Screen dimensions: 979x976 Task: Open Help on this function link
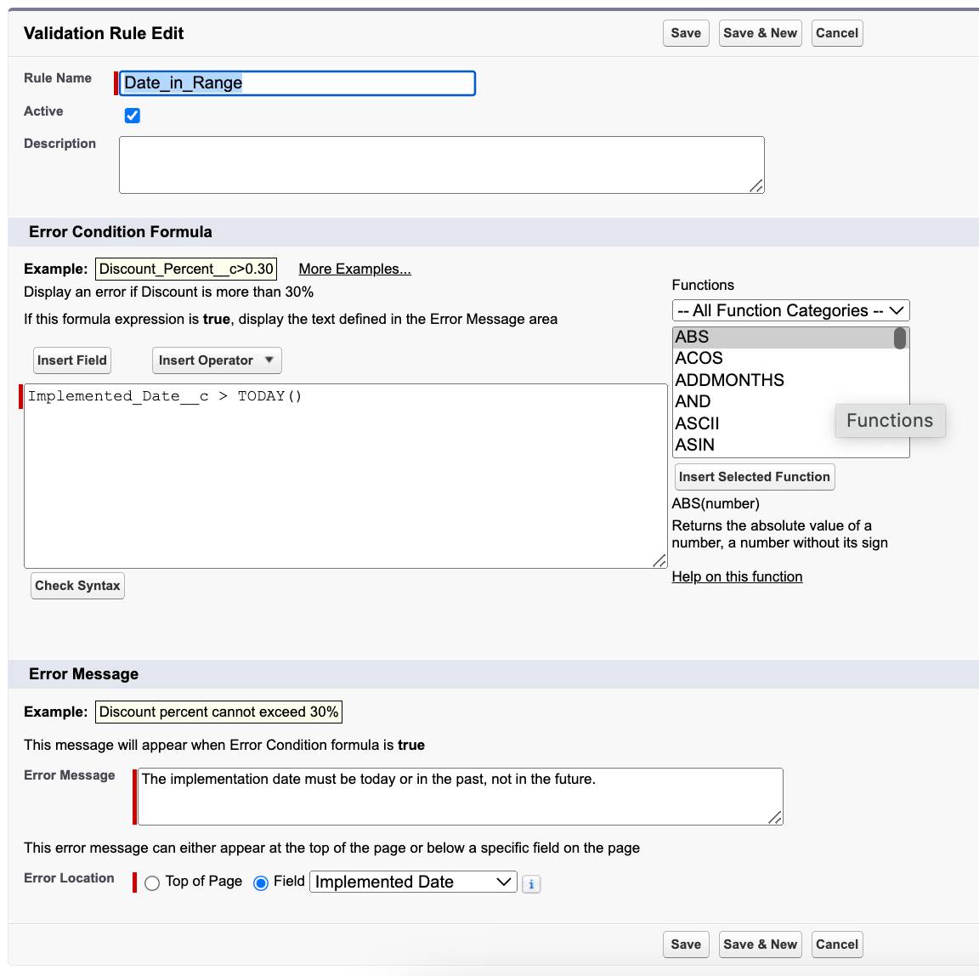pos(737,577)
